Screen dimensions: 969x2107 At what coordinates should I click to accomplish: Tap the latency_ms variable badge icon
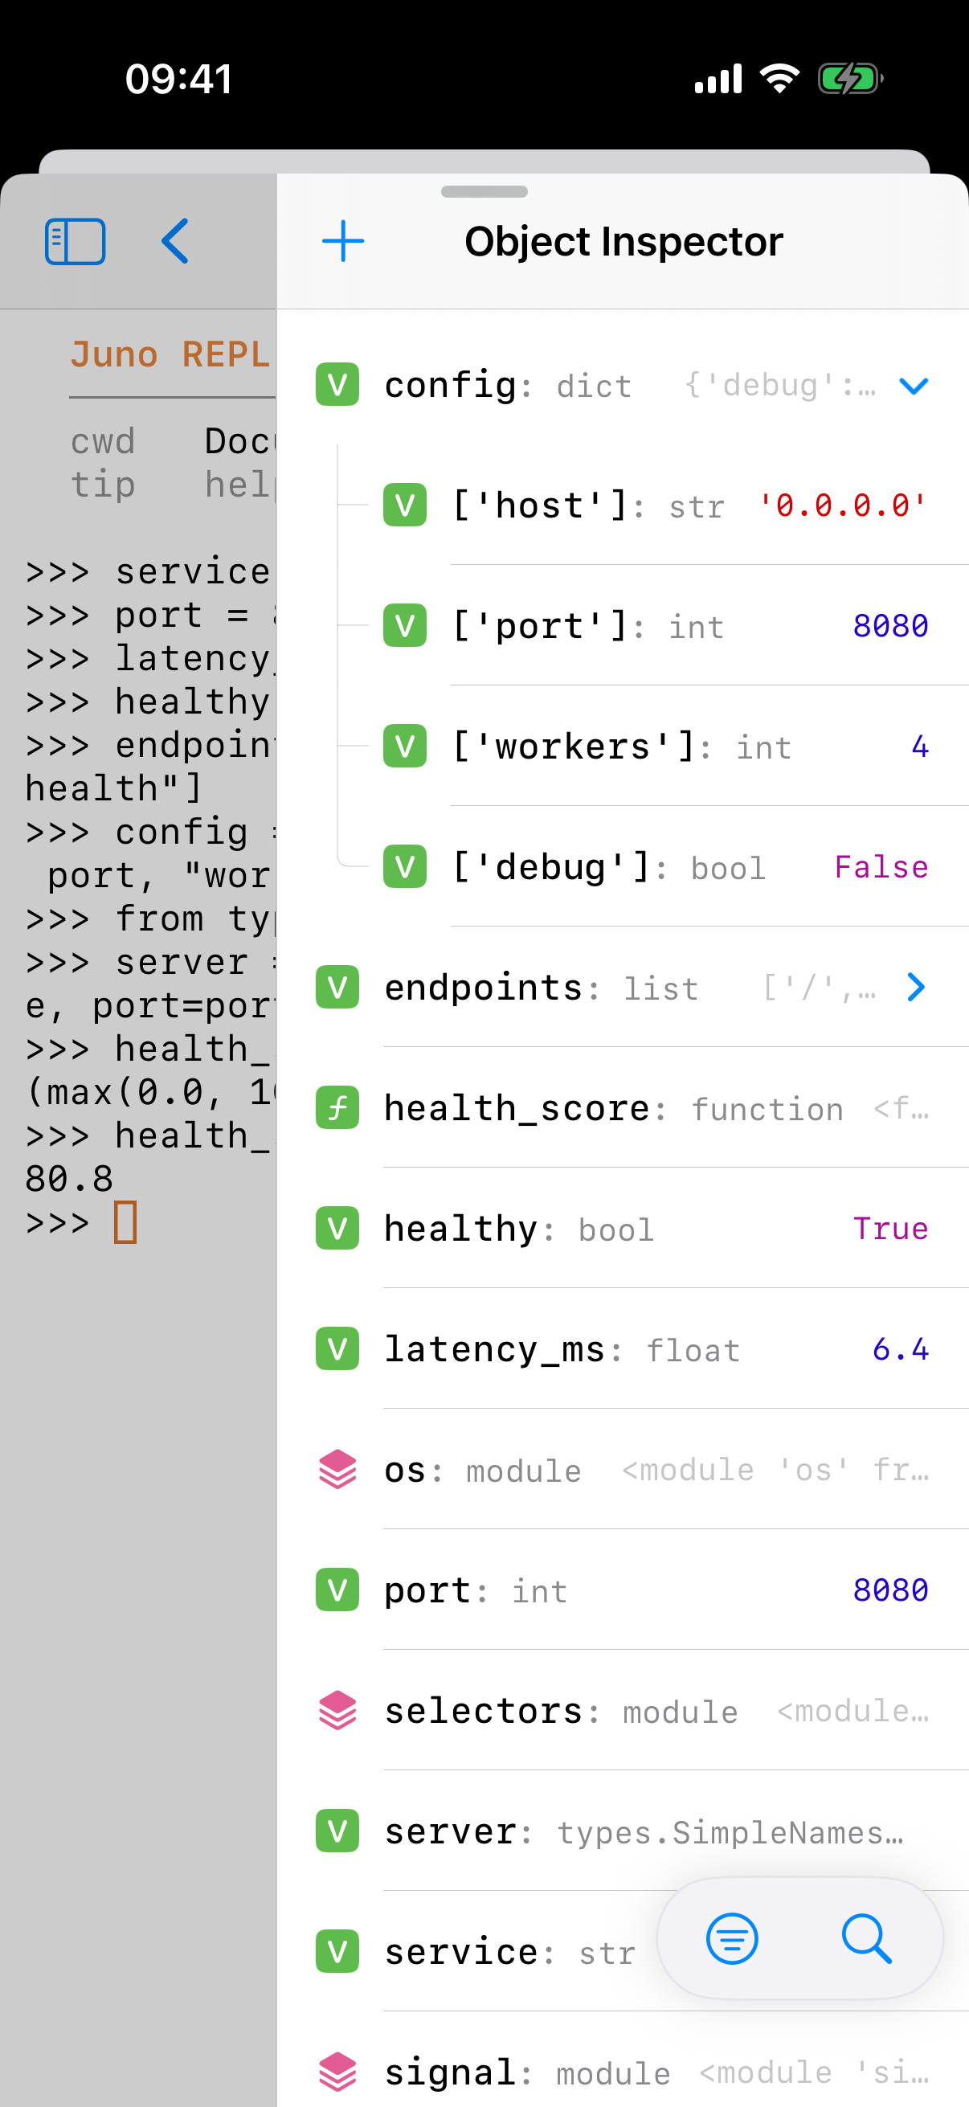337,1348
